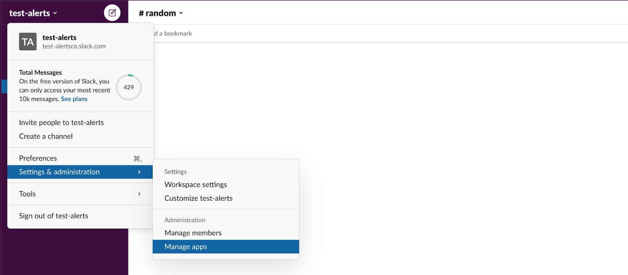Open Manage members
This screenshot has width=628, height=275.
[x=193, y=233]
